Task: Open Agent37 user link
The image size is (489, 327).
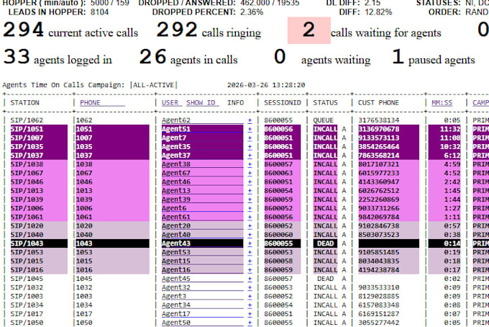Action: pyautogui.click(x=202, y=156)
